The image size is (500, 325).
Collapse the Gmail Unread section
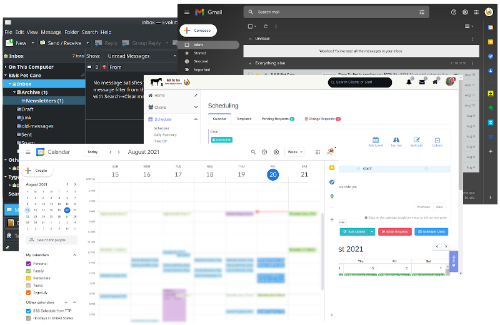pos(250,39)
